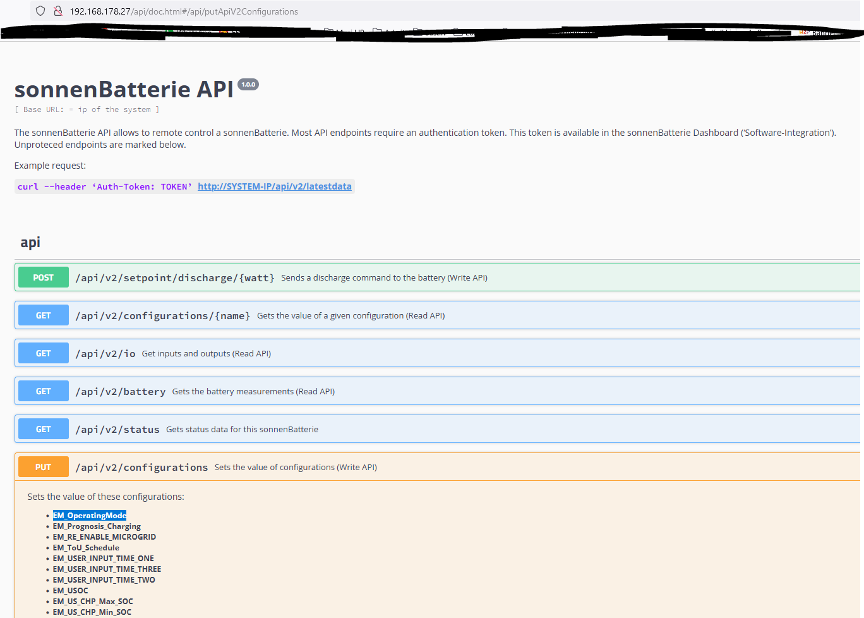Click EM_USER_INPUT_TIME_THREE list item
The image size is (864, 618).
click(107, 569)
